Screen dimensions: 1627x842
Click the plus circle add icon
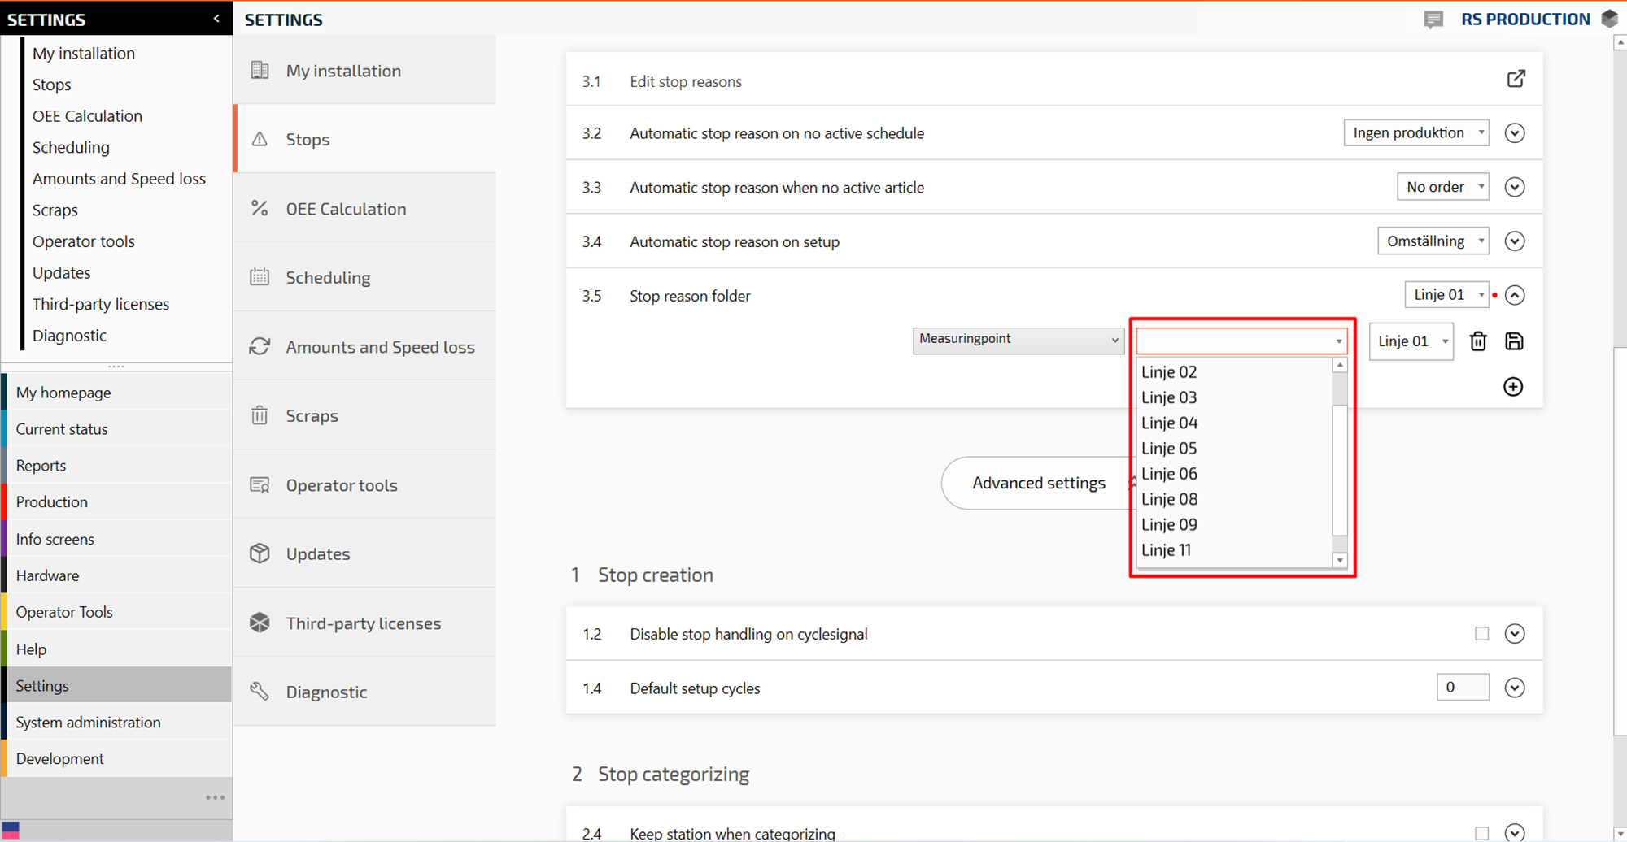tap(1513, 387)
